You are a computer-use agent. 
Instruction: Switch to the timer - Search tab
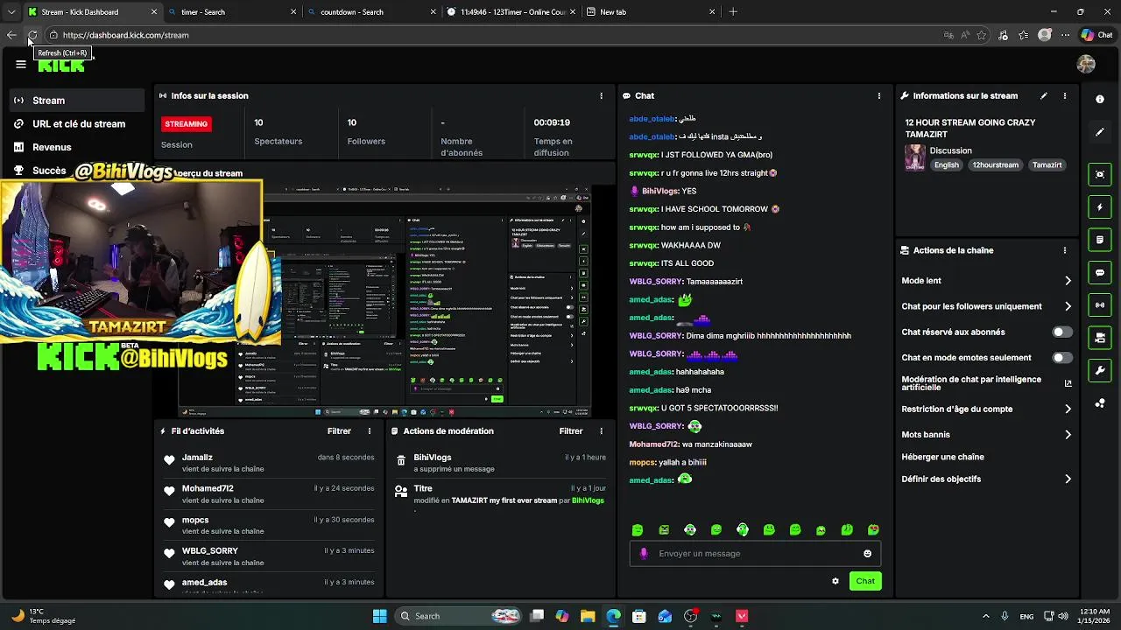click(232, 12)
